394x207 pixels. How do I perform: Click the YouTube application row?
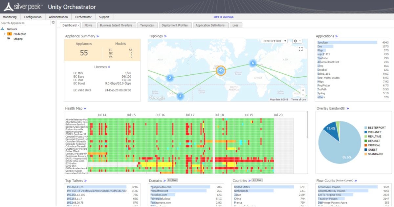(353, 58)
